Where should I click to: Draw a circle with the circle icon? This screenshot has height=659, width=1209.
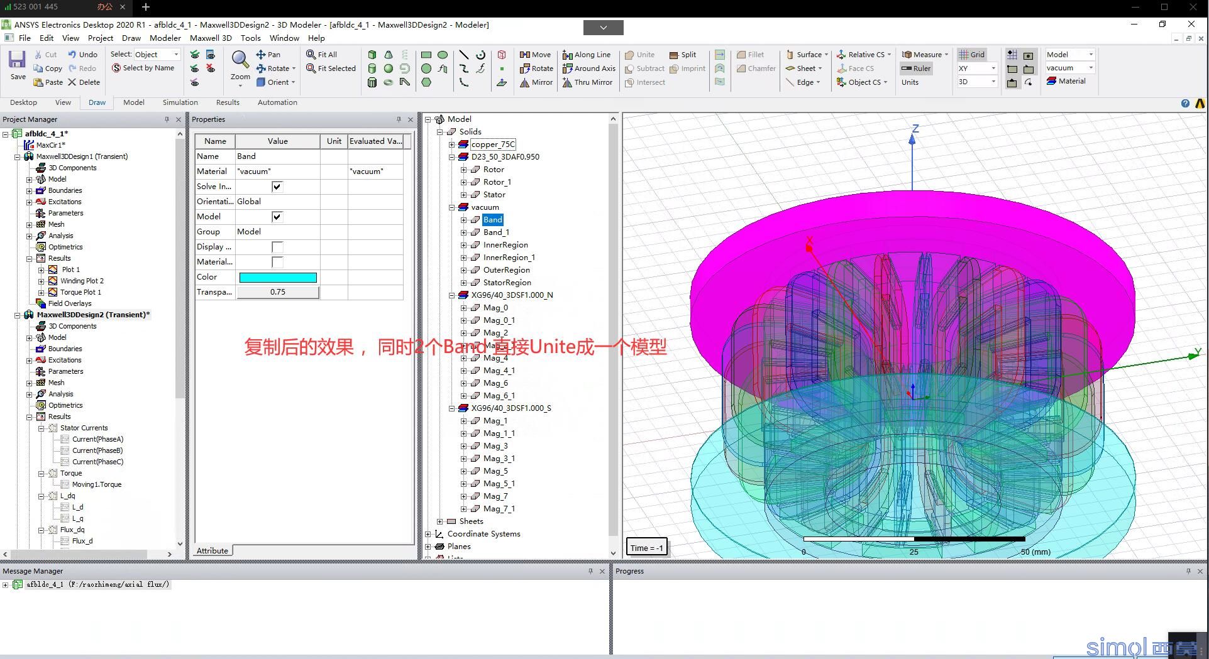tap(426, 68)
